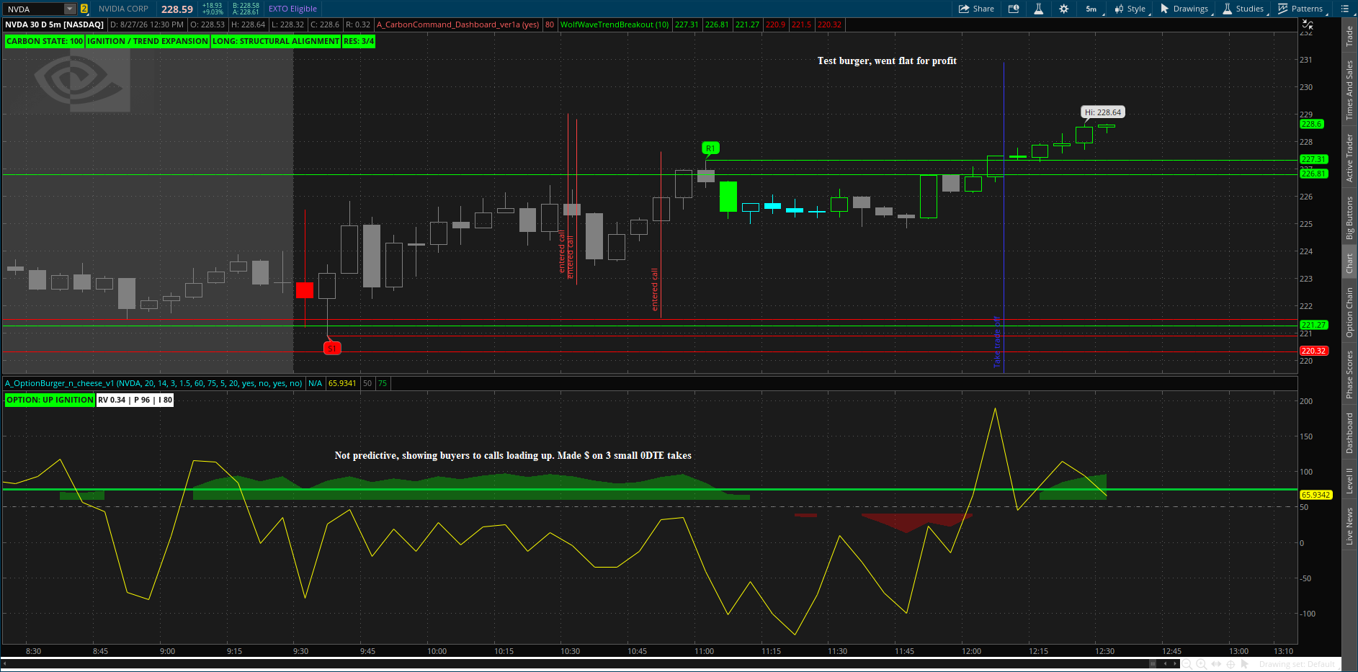Screen dimensions: 1358x672
Task: Open the Times And Sales sidebar tab
Action: [1349, 90]
